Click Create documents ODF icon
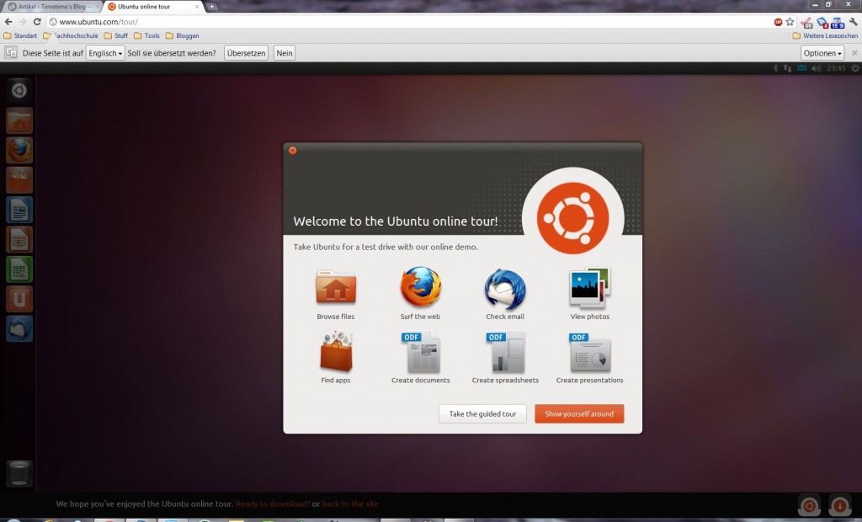The height and width of the screenshot is (522, 862). 421,352
